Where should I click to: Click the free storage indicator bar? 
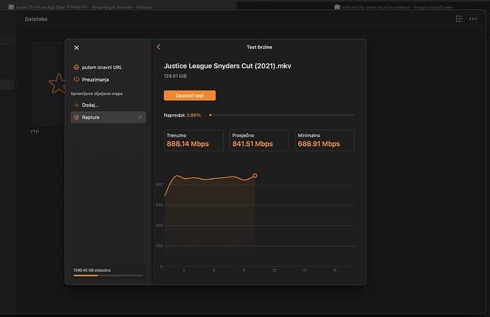pos(108,275)
